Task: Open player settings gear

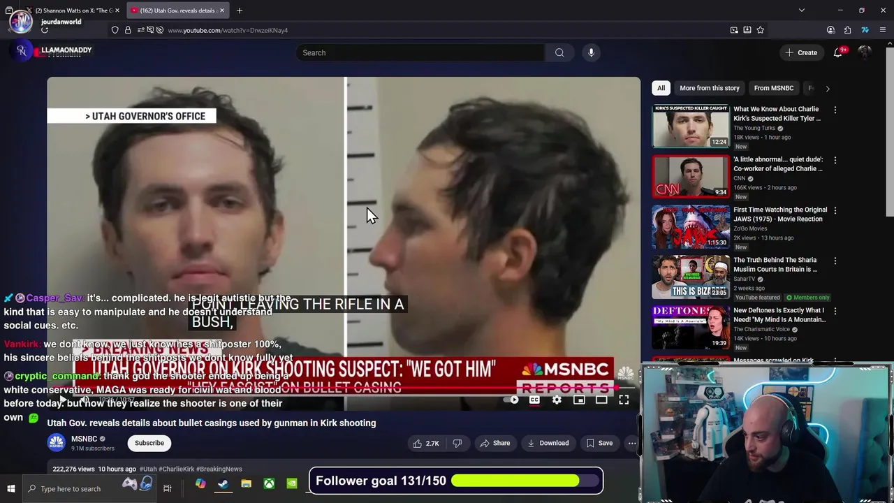Action: [557, 400]
